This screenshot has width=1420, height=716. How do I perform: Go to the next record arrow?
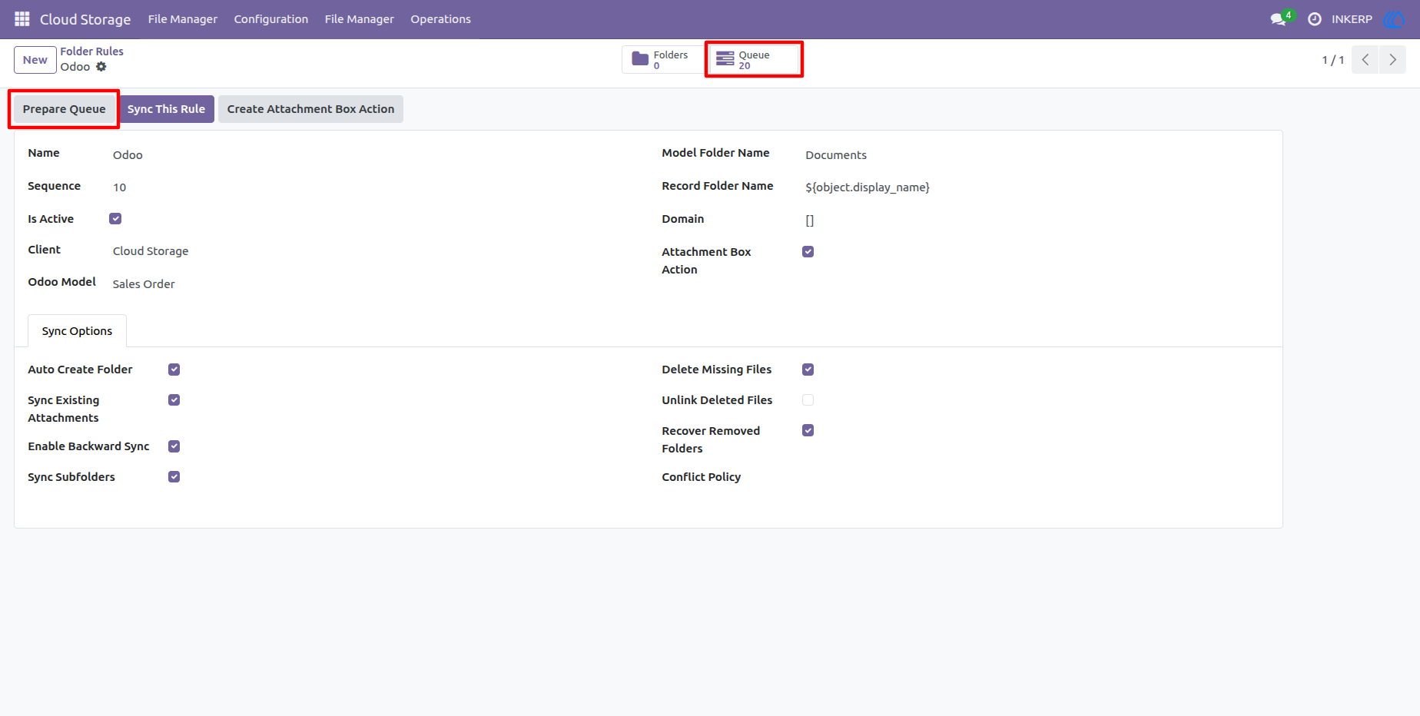1392,60
